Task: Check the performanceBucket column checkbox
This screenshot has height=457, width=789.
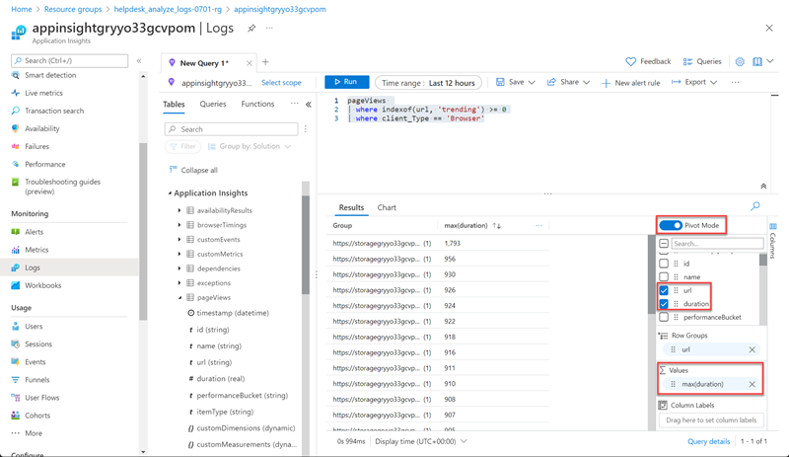Action: coord(664,318)
